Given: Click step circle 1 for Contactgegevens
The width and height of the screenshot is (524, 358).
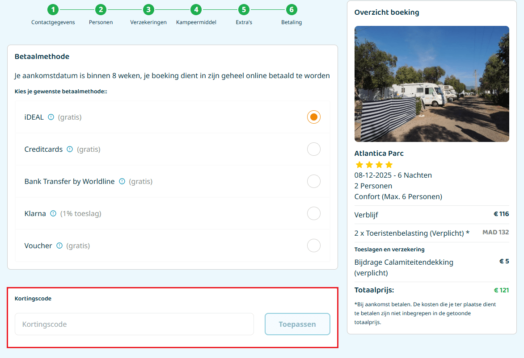Looking at the screenshot, I should coord(53,9).
